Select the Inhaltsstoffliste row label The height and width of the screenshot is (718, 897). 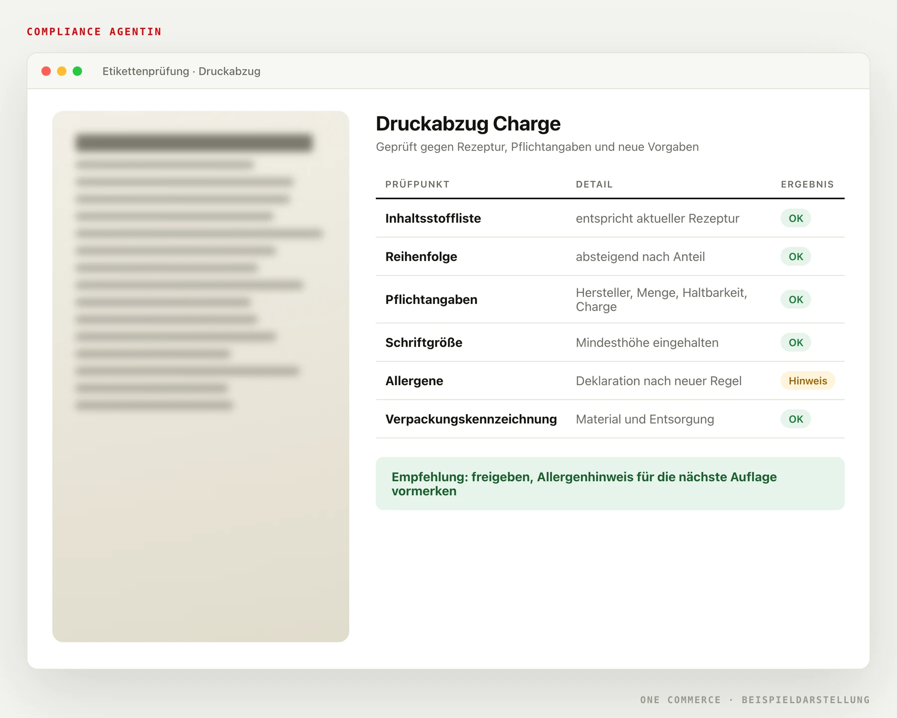433,218
